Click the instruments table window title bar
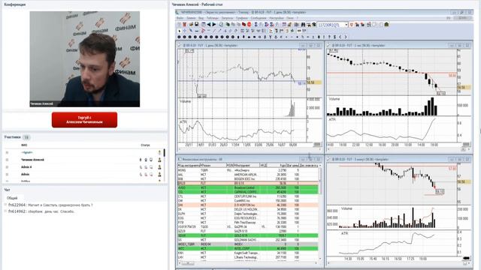The width and height of the screenshot is (481, 270). [250, 159]
